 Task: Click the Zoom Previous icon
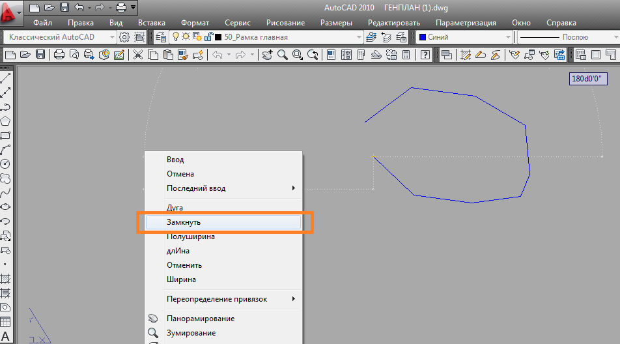click(313, 55)
